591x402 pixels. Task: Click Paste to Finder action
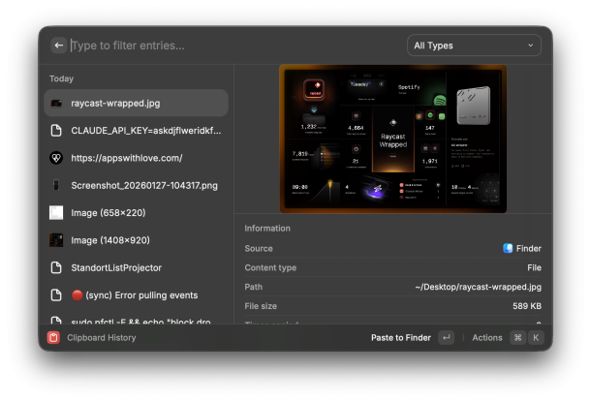point(401,337)
